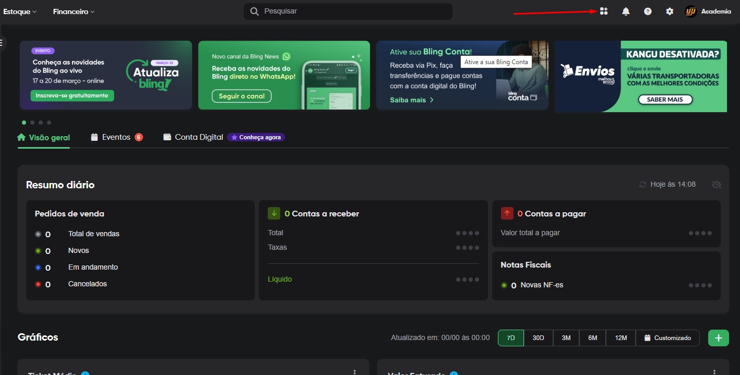This screenshot has height=375, width=740.
Task: Click the Academia profile avatar
Action: point(691,11)
